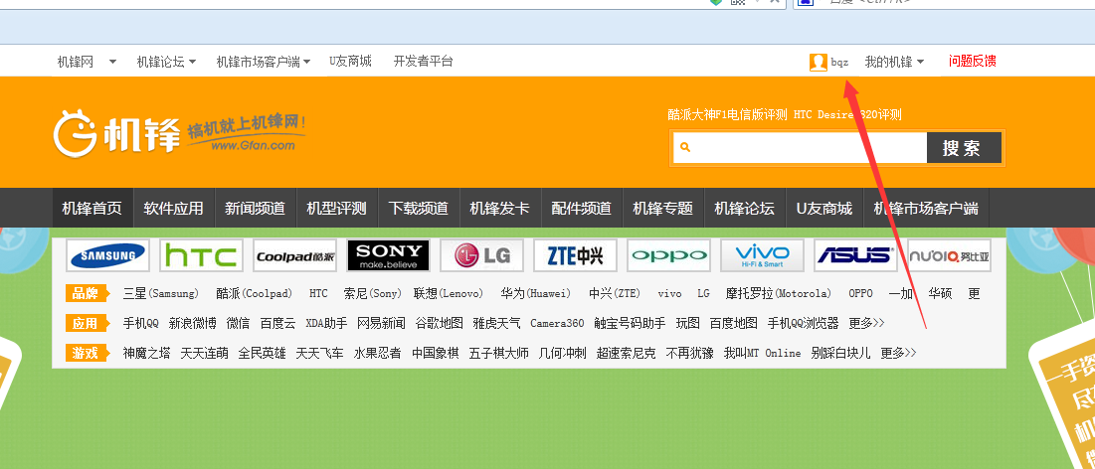The width and height of the screenshot is (1095, 469).
Task: Click the 应用 category tag
Action: click(x=88, y=323)
